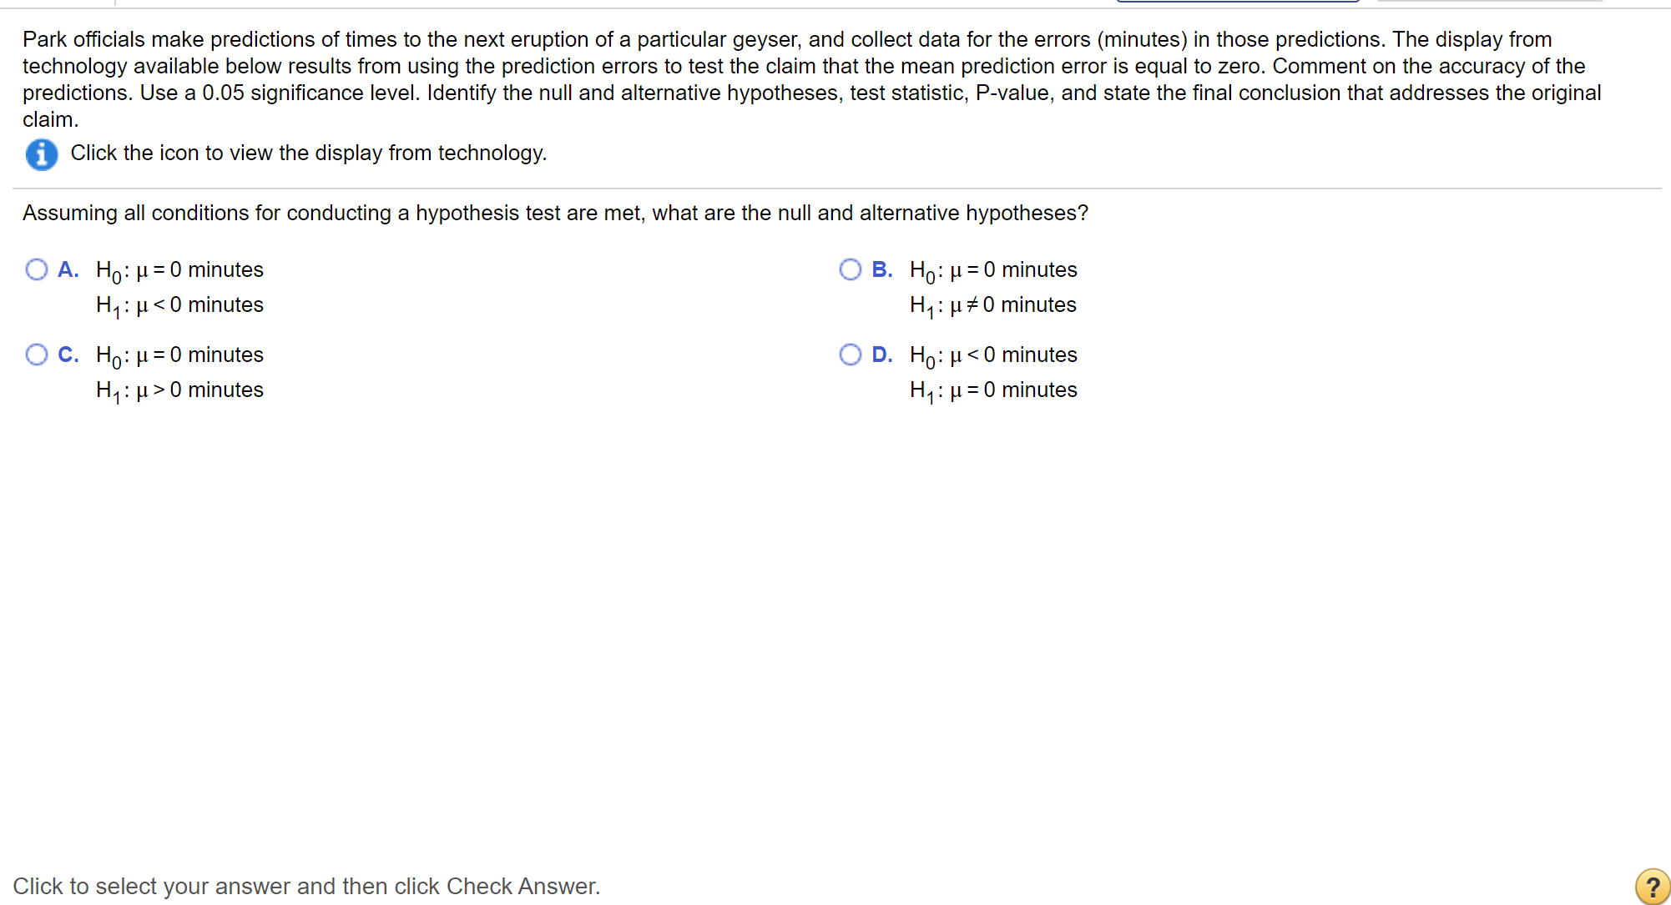This screenshot has width=1671, height=905.
Task: Open help with the question mark icon
Action: pyautogui.click(x=1652, y=886)
